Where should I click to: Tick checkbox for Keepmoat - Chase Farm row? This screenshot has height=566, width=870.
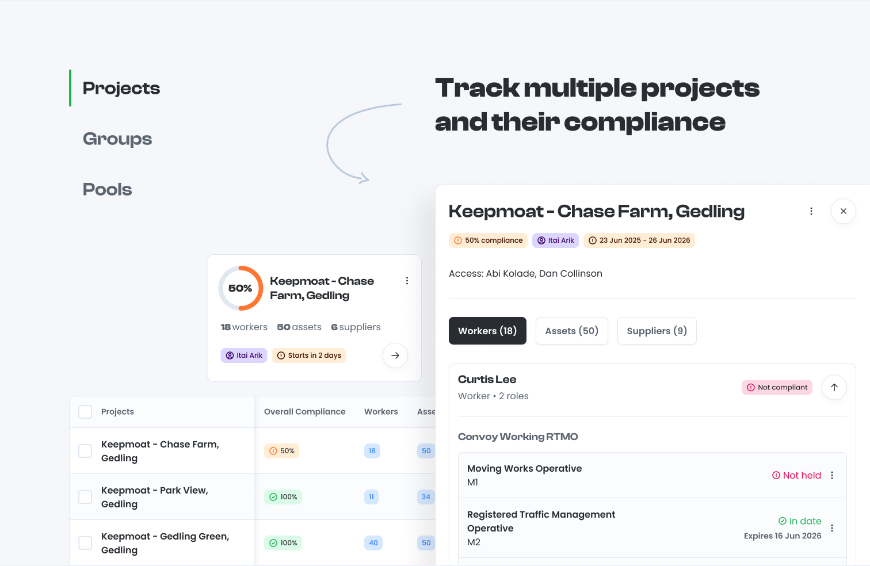(85, 451)
